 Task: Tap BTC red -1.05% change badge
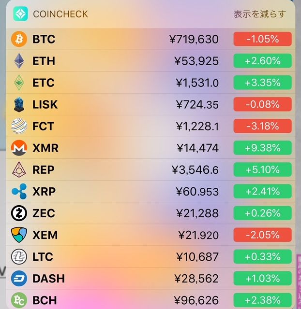point(262,39)
